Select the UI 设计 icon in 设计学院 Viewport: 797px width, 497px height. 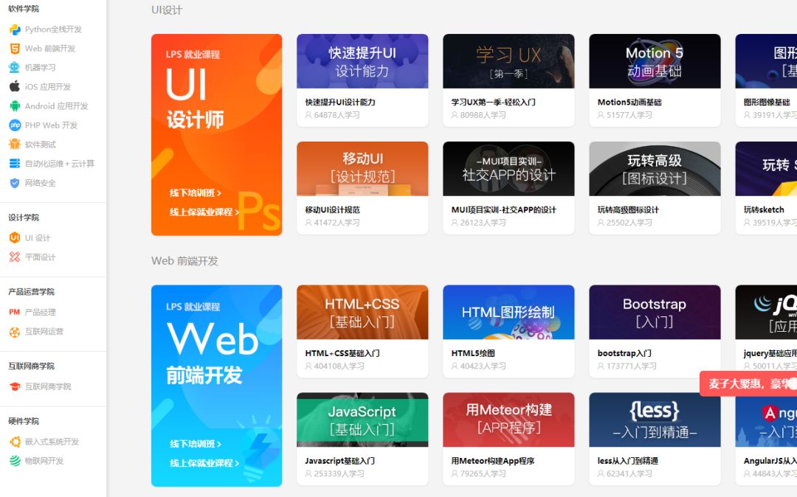13,237
